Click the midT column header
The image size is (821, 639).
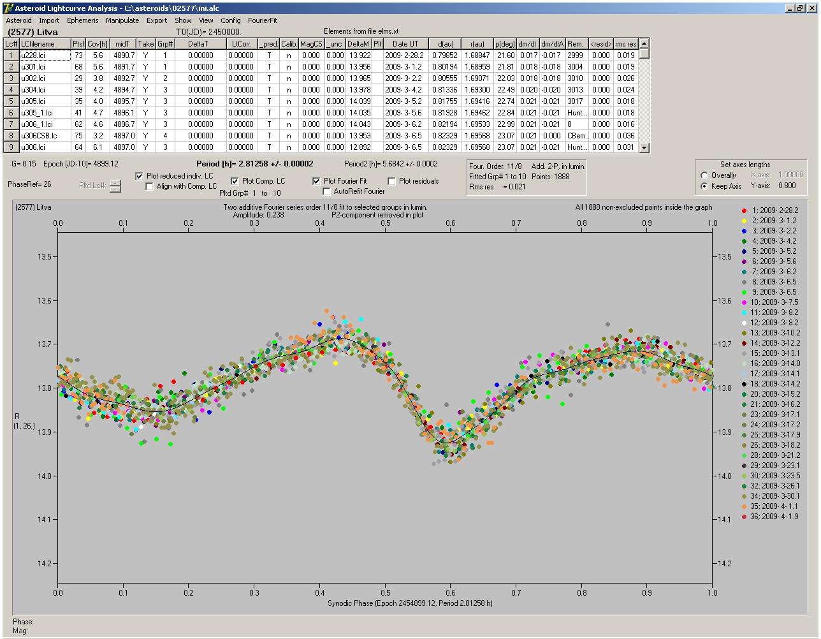(123, 44)
